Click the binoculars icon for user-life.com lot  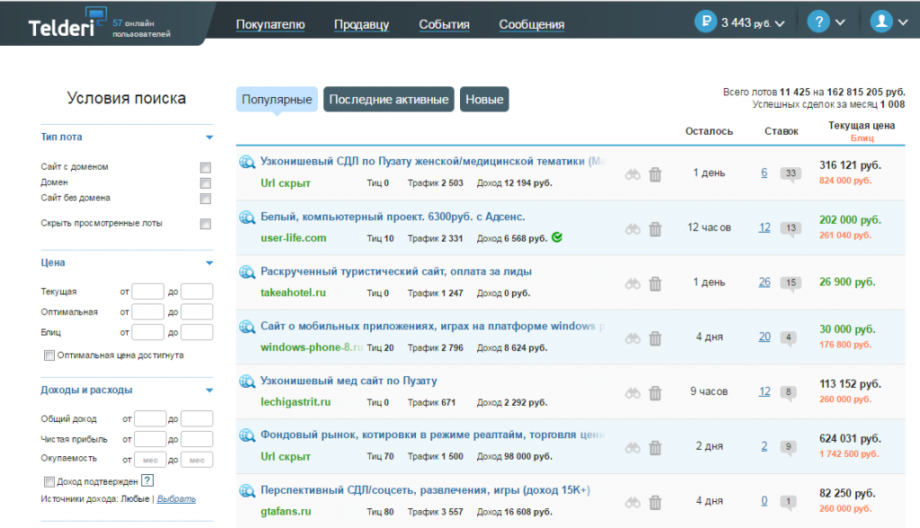pos(633,229)
